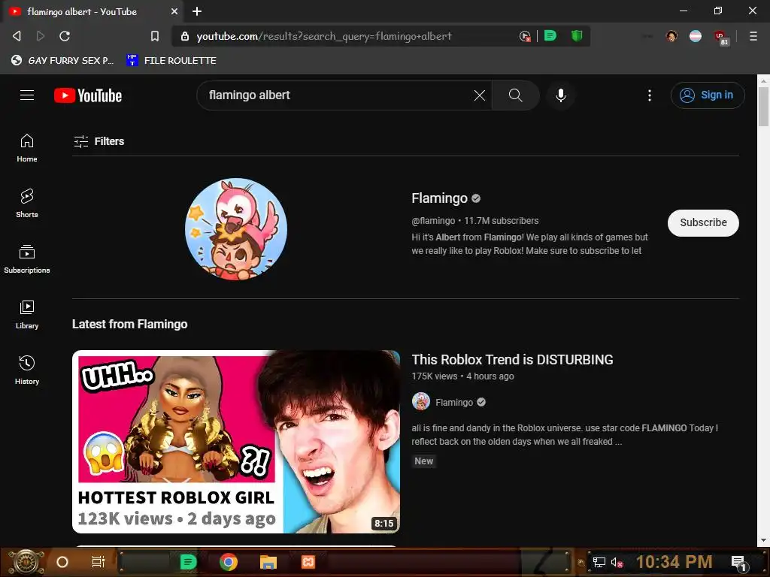This screenshot has width=770, height=577.
Task: Open Subscriptions from sidebar
Action: tap(27, 259)
